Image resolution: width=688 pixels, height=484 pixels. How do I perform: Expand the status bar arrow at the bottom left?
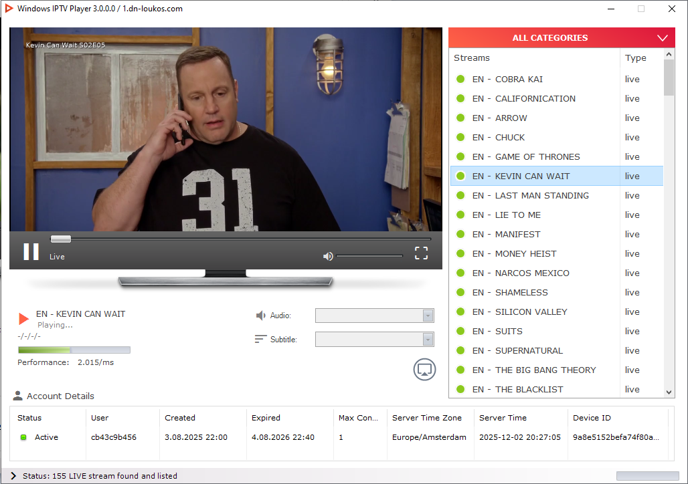point(13,476)
